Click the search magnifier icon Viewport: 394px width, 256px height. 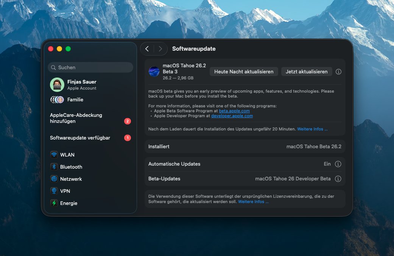coord(53,68)
